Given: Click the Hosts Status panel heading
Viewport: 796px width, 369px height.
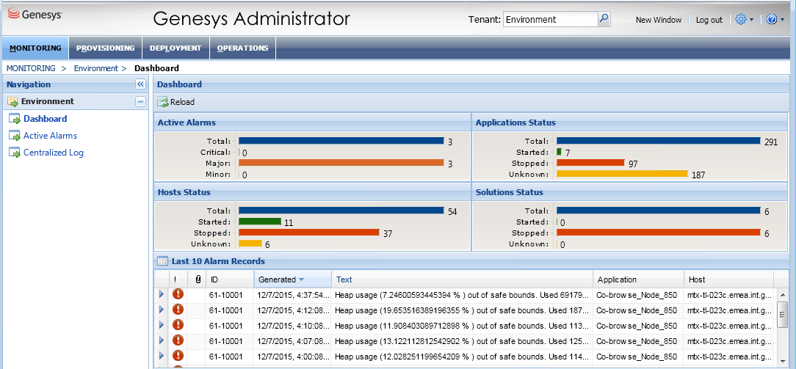Looking at the screenshot, I should tap(184, 193).
